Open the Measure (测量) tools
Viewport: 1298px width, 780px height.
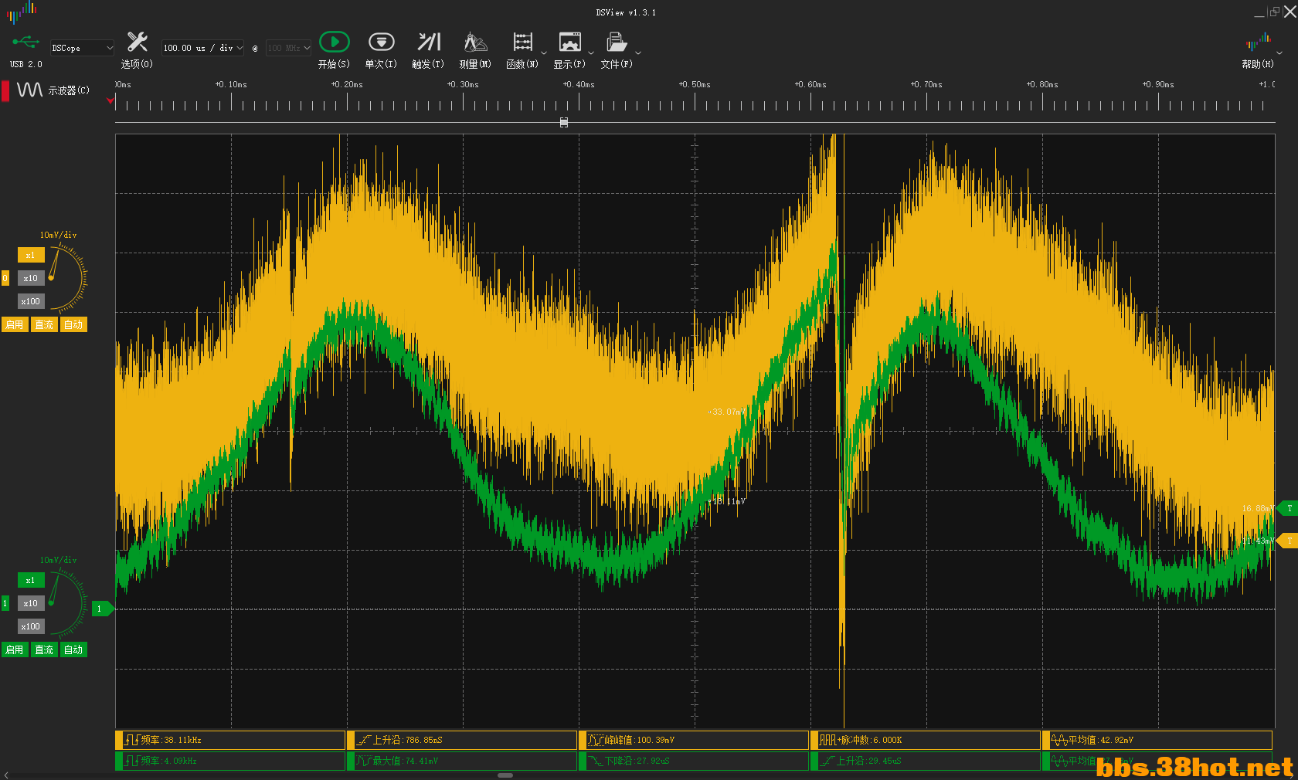point(475,42)
